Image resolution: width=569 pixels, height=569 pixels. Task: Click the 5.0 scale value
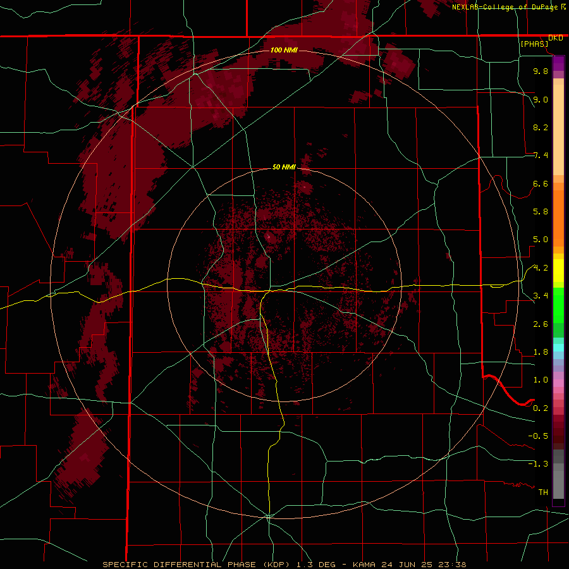click(541, 240)
